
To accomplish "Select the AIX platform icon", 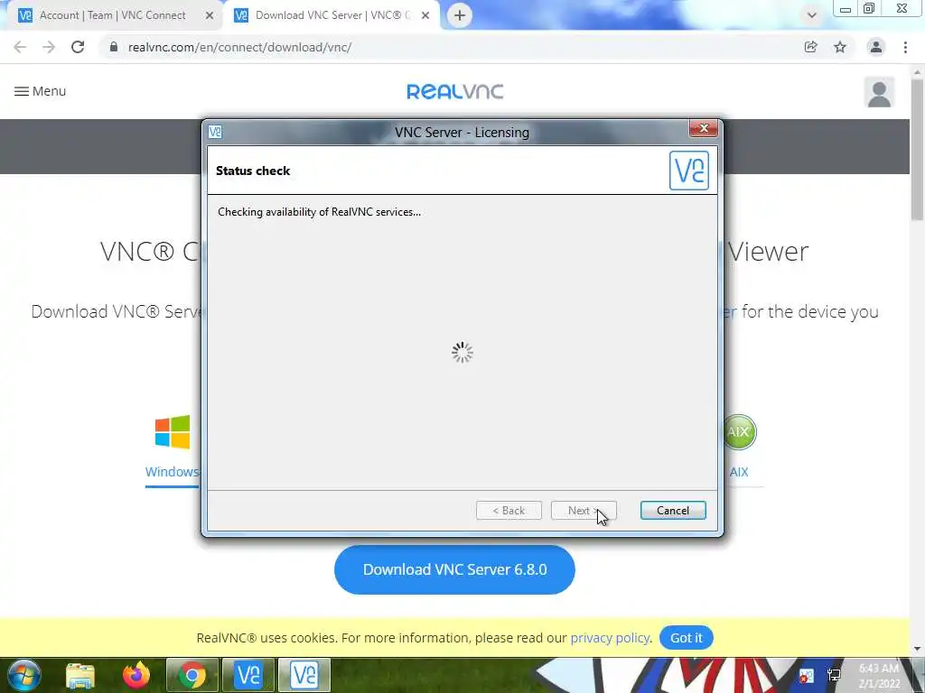I will pos(739,432).
